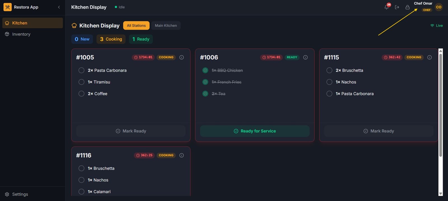Viewport: 448px width, 201px height.
Task: Click the vertical scrollbar thumb
Action: 441,105
